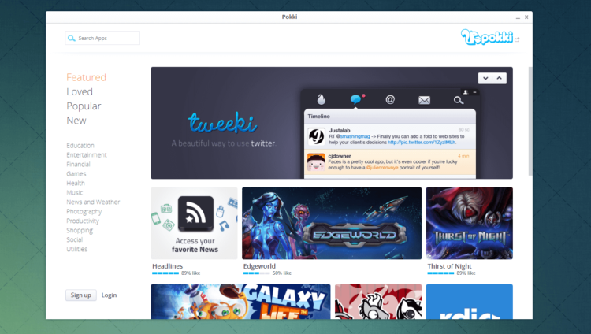The image size is (591, 334).
Task: Select the Games category
Action: click(76, 174)
